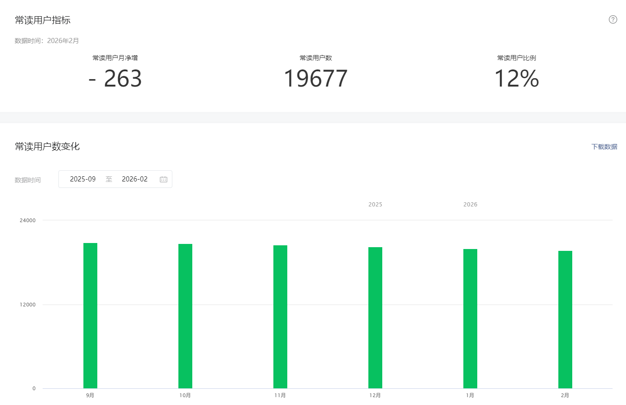This screenshot has width=626, height=405.
Task: Click the 下载数据 link
Action: (604, 147)
